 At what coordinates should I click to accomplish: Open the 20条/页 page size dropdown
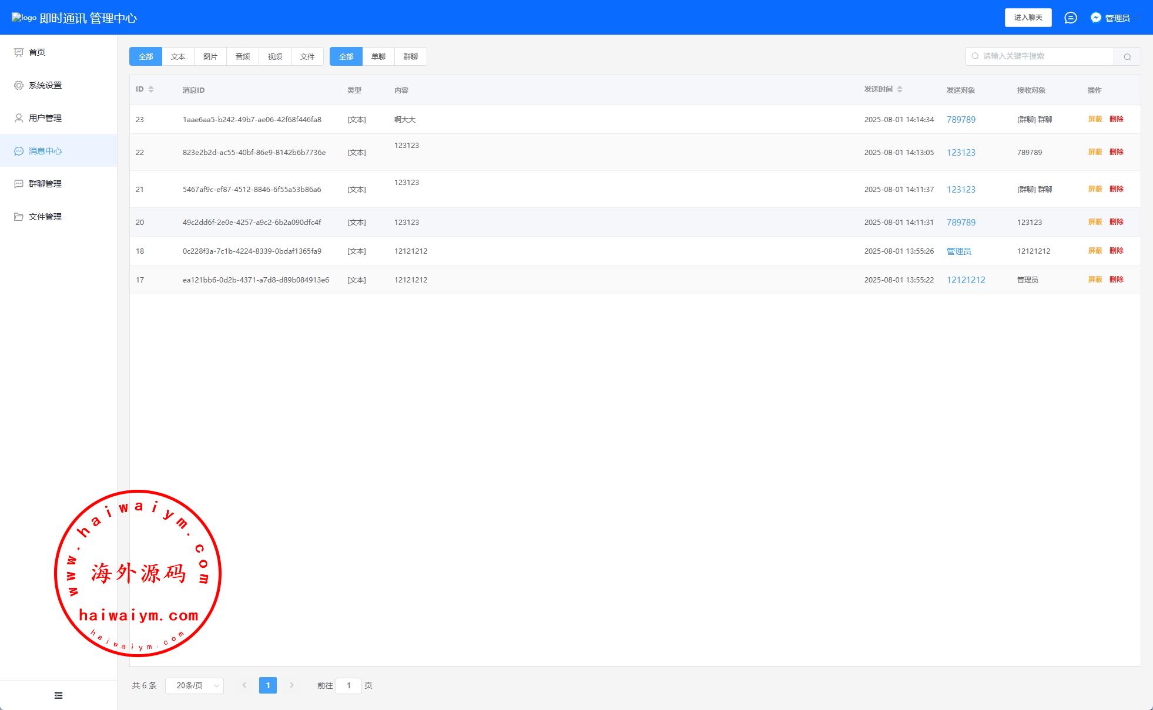tap(195, 685)
